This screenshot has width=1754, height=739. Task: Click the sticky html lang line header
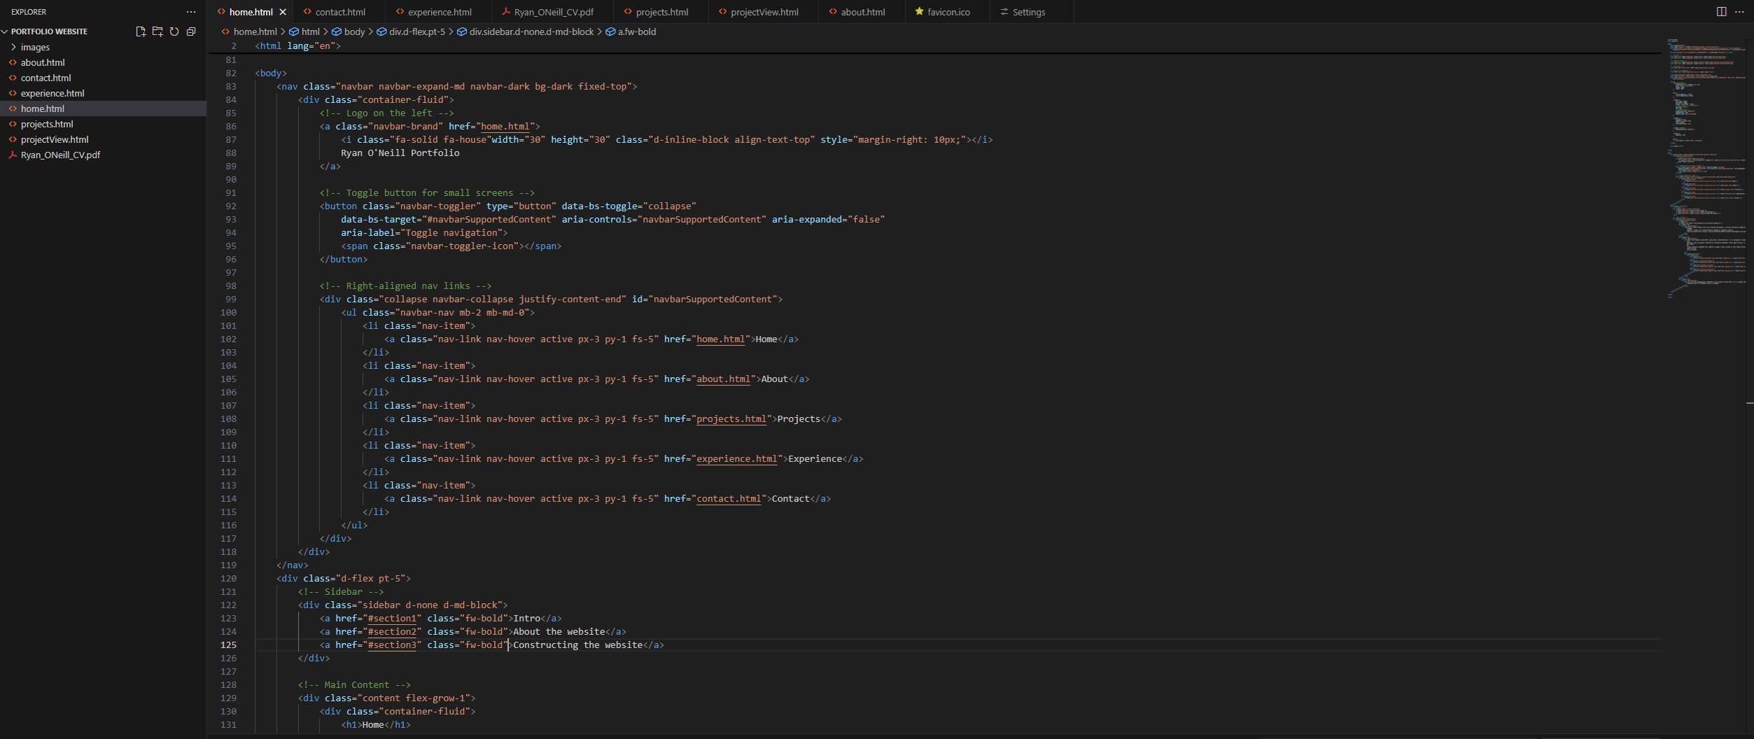tap(297, 45)
